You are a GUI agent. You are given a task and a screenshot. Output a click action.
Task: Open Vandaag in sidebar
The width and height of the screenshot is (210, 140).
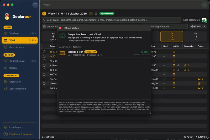20,33
